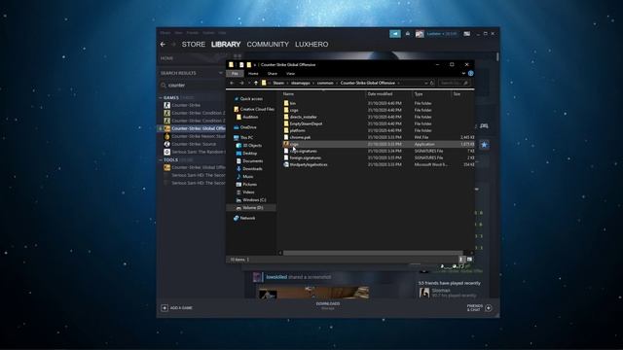This screenshot has width=623, height=350.
Task: Open the Explorer Share tab
Action: pyautogui.click(x=273, y=74)
